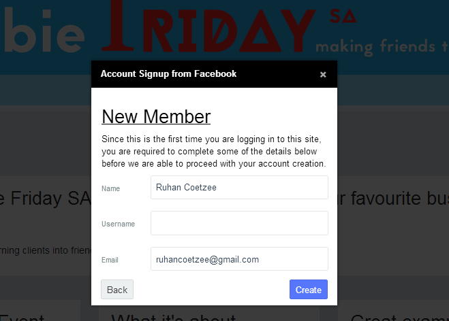The height and width of the screenshot is (321, 449).
Task: Click the making friends tagline
Action: coord(382,47)
